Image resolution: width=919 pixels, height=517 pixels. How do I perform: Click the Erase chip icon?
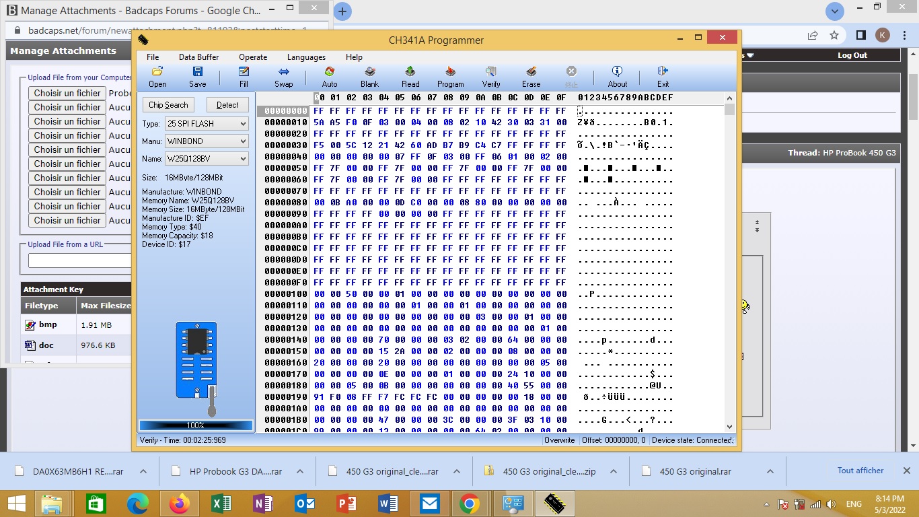point(531,77)
